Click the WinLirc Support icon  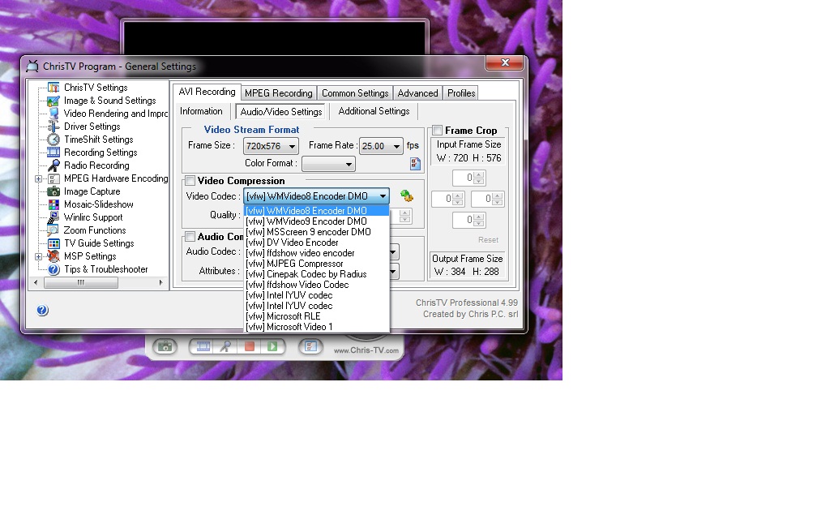tap(53, 217)
